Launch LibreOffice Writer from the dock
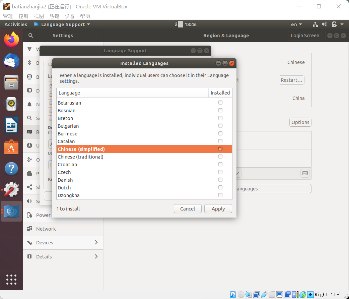Image resolution: width=349 pixels, height=299 pixels. coord(11,125)
